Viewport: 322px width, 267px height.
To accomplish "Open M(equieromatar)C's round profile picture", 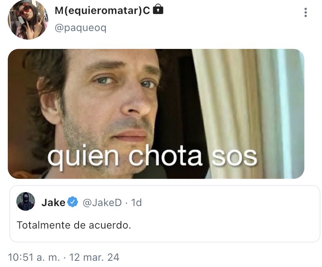I will pos(28,20).
